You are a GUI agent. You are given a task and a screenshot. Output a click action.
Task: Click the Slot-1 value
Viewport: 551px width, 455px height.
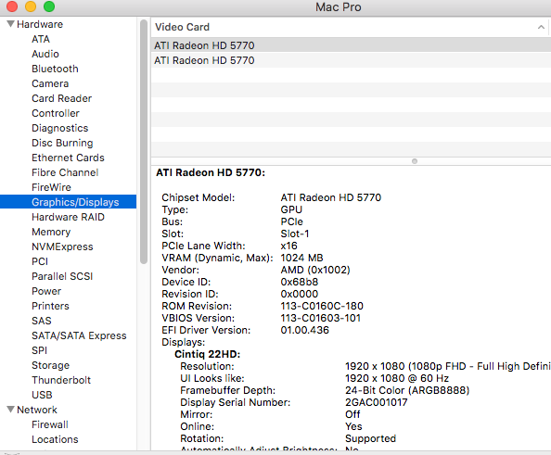pos(295,234)
